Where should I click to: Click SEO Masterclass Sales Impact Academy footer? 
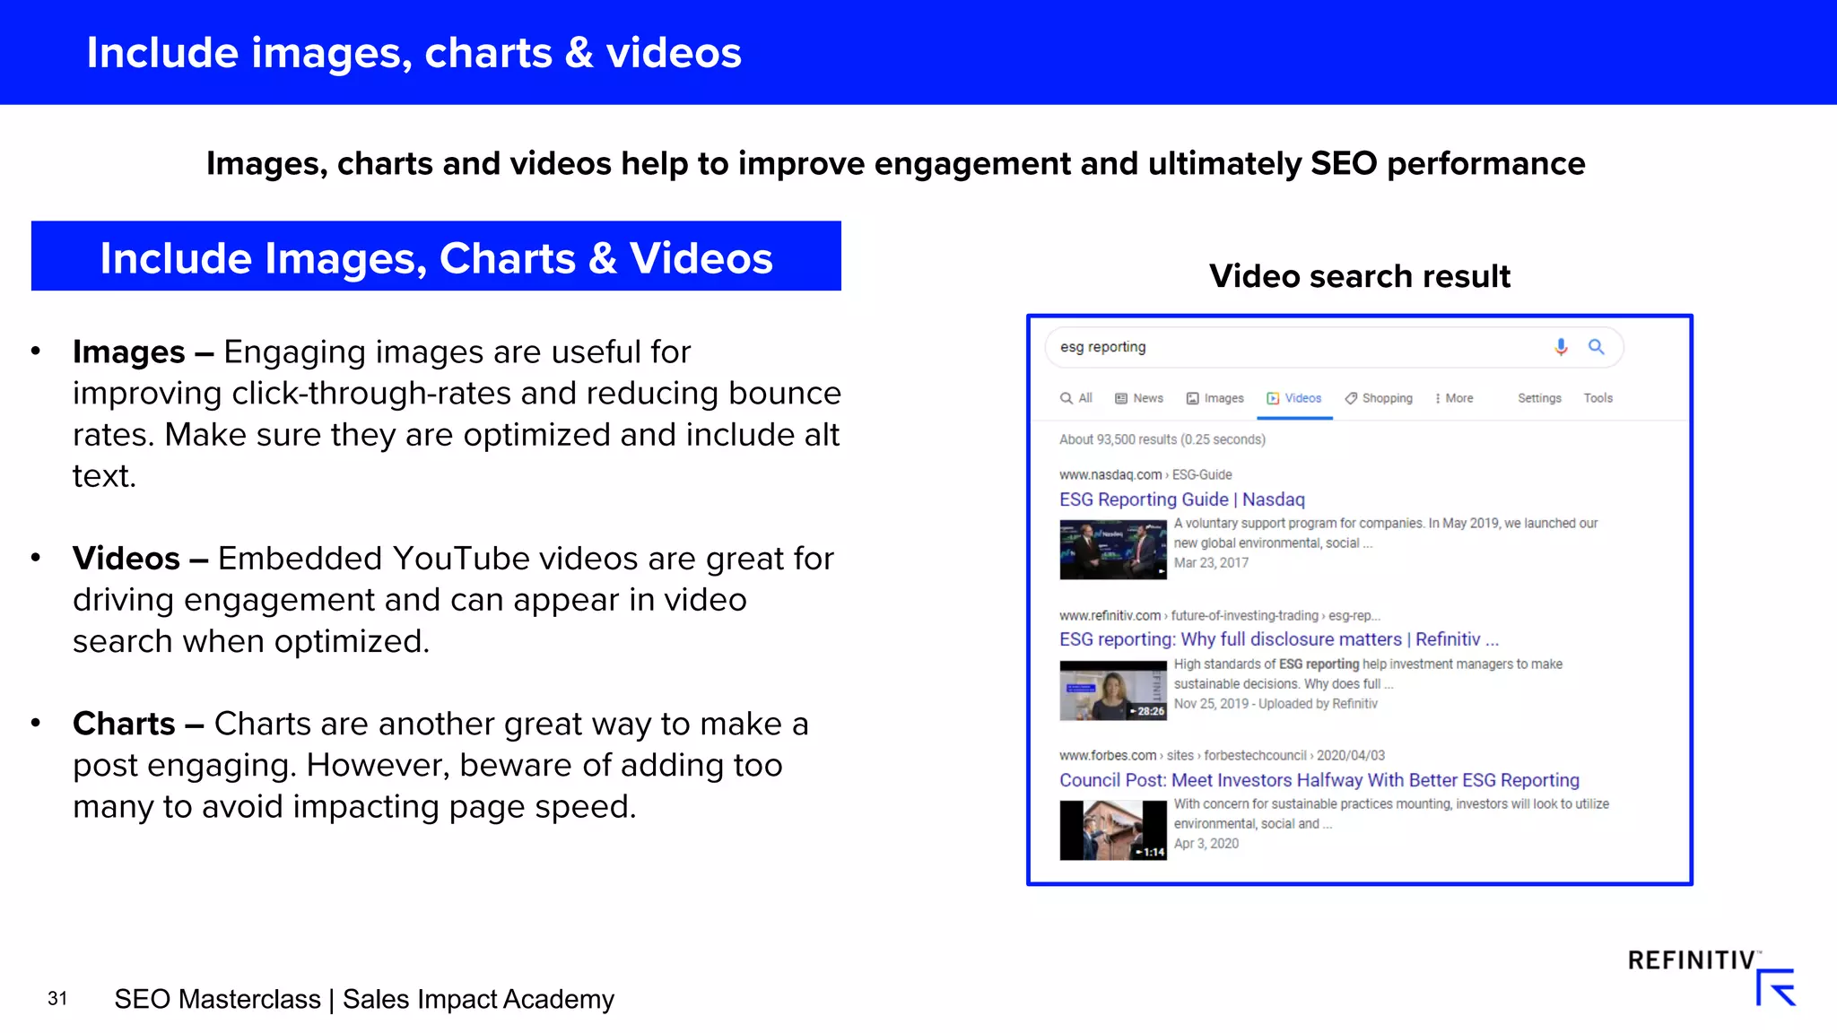(x=364, y=999)
